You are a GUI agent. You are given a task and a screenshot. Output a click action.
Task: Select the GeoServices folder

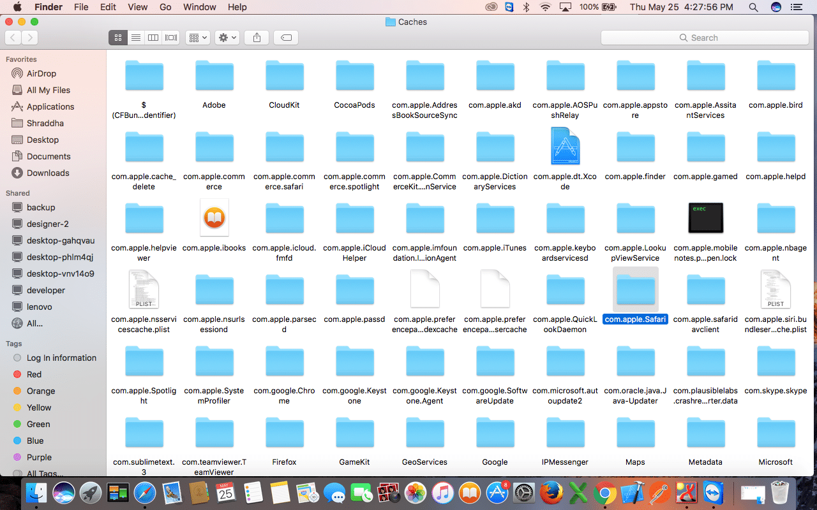[424, 433]
